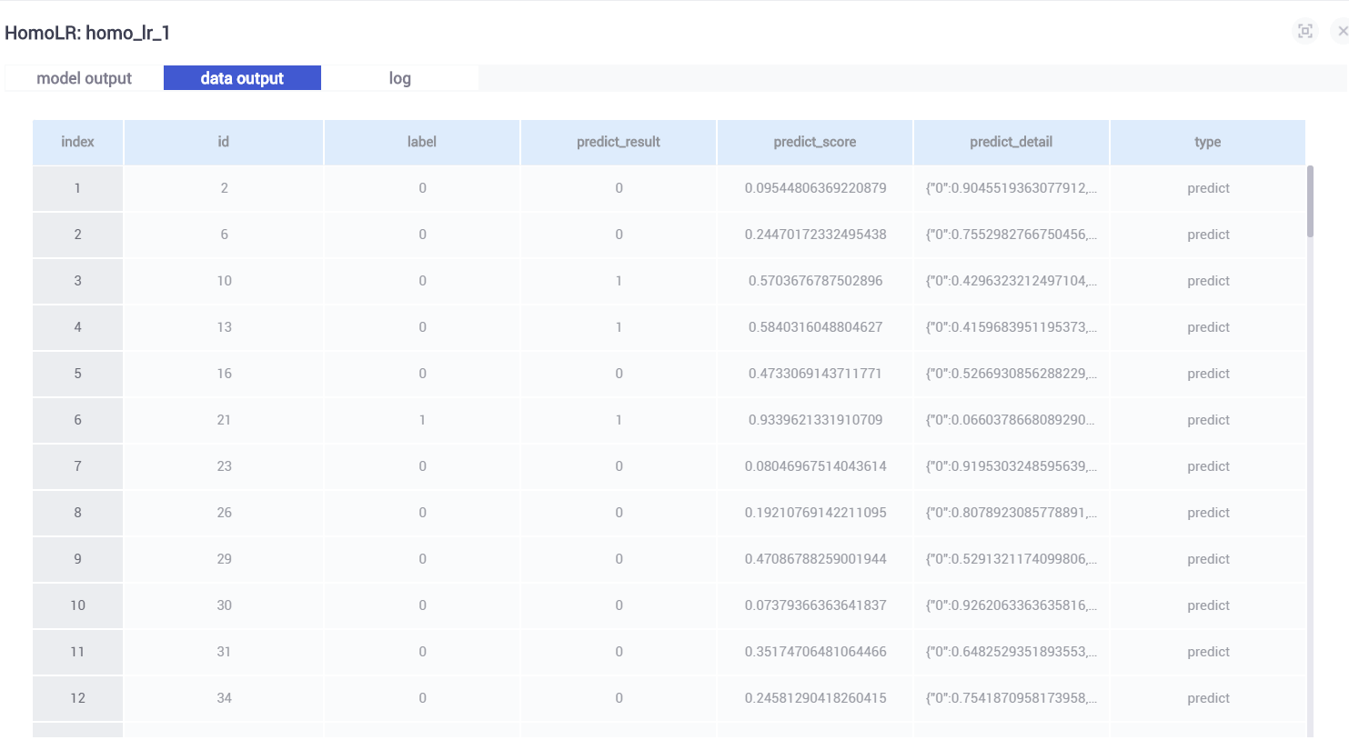Click id cell with value 10
Viewport: 1349px width, 740px height.
click(x=224, y=281)
